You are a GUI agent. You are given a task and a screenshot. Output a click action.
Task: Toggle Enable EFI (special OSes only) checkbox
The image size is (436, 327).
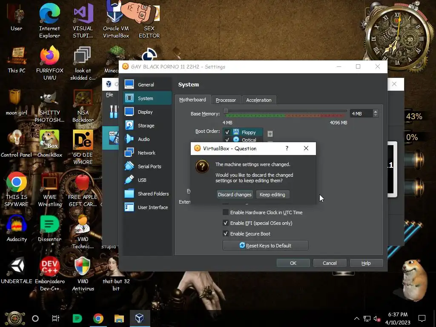(226, 223)
